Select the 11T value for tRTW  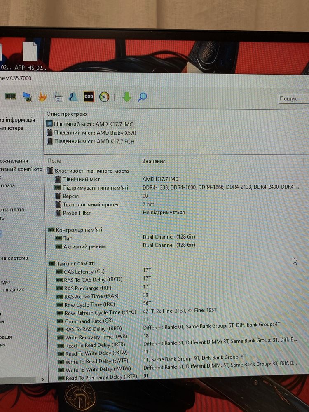coord(147,351)
